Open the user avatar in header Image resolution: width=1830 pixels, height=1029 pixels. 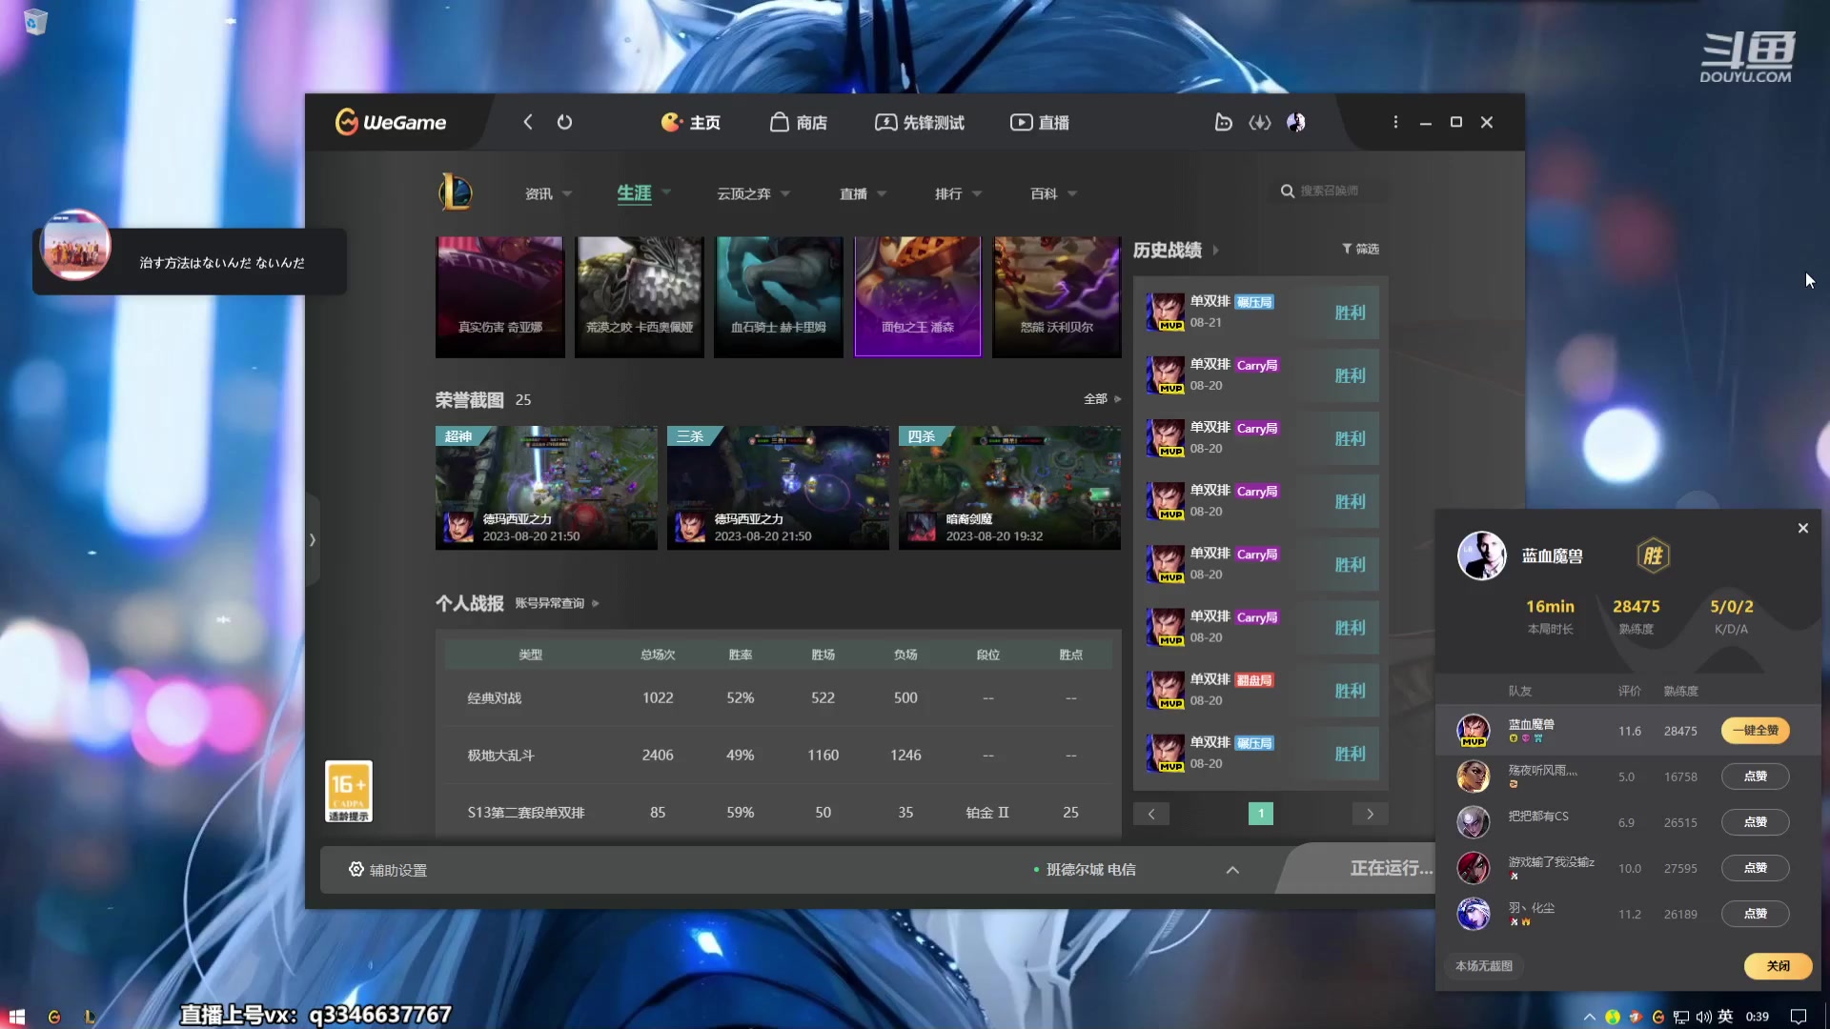click(x=1296, y=122)
